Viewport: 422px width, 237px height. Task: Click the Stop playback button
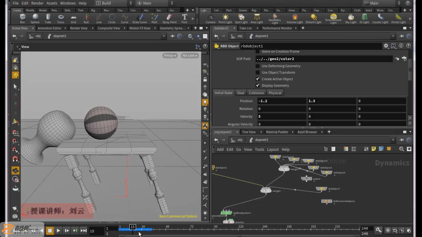pyautogui.click(x=50, y=231)
